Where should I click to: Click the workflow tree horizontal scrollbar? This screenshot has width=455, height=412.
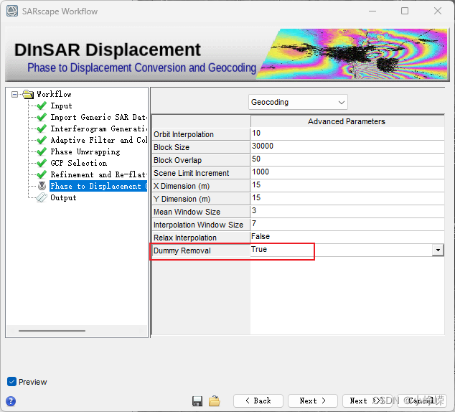pyautogui.click(x=52, y=330)
